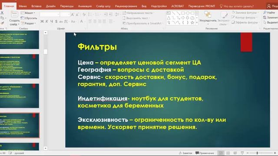
Task: Toggle center text alignment
Action: click(x=95, y=22)
